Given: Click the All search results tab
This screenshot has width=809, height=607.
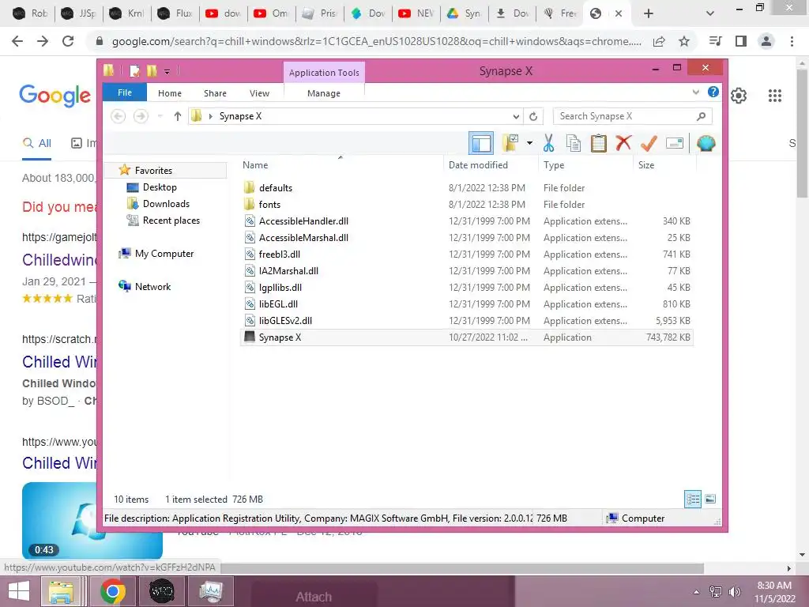Looking at the screenshot, I should point(36,143).
